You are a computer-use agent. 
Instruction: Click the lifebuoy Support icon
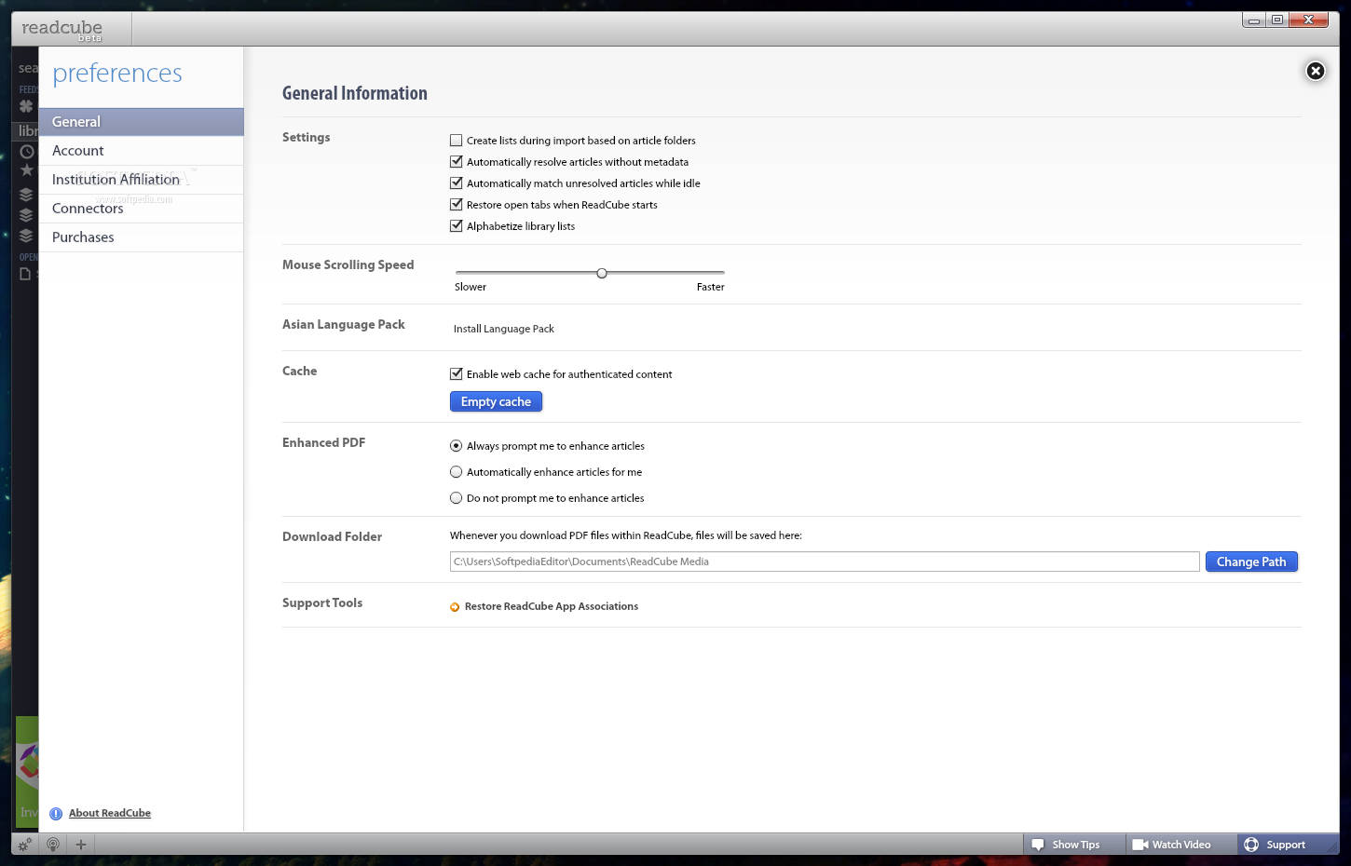[1251, 845]
